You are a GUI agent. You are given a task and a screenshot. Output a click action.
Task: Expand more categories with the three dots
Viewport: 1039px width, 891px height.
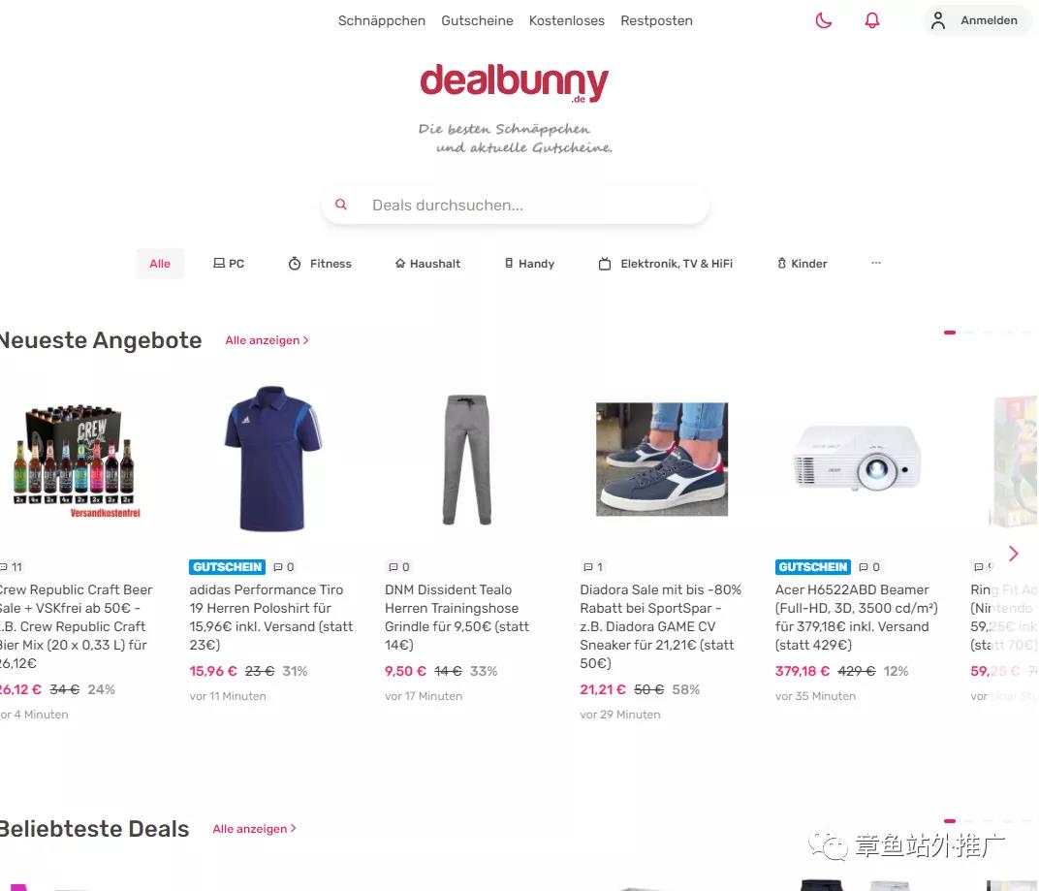point(876,263)
